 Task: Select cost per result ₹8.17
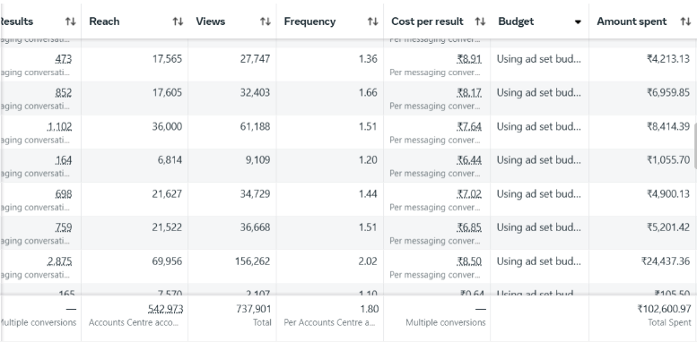click(x=469, y=93)
